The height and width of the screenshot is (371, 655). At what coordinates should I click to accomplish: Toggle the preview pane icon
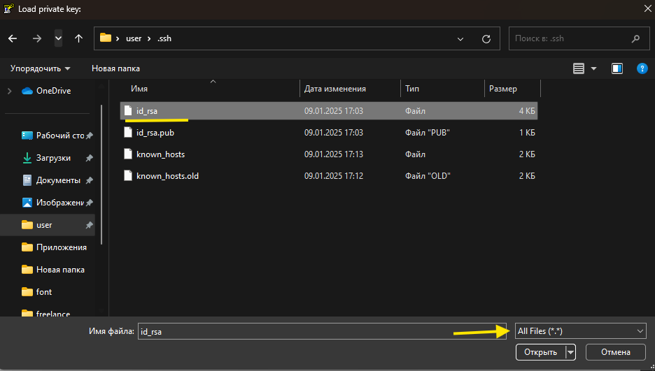click(x=617, y=68)
